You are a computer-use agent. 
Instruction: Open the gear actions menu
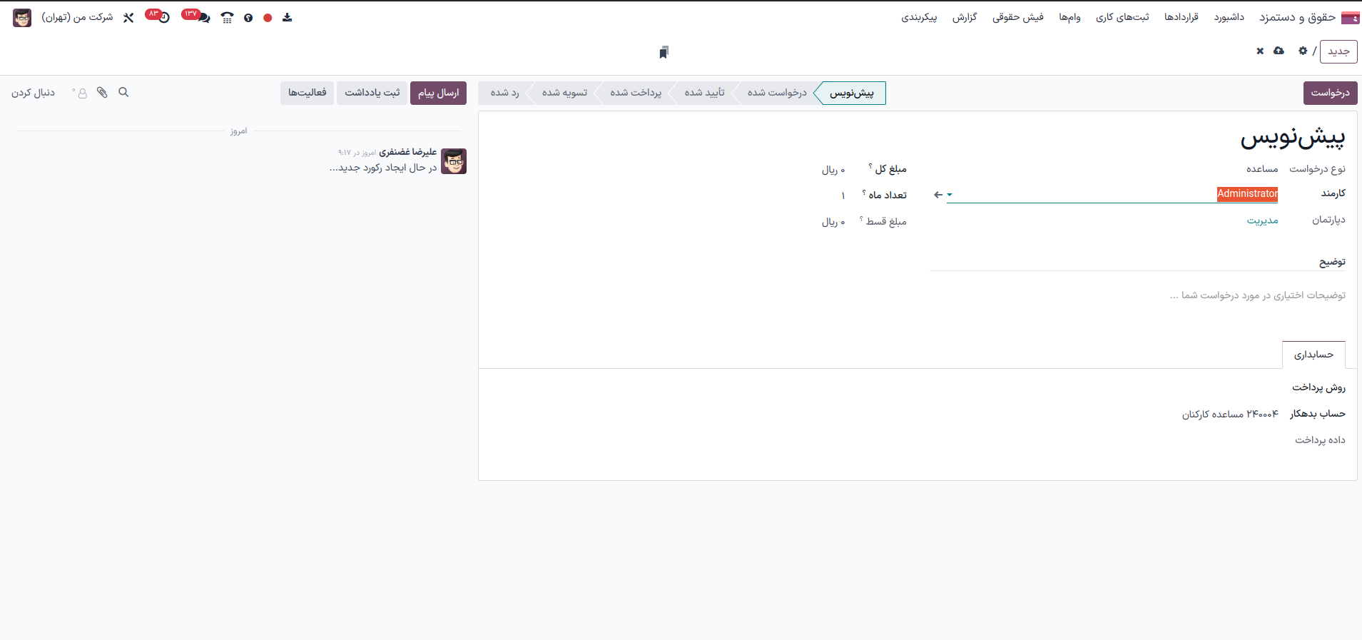coord(1303,51)
